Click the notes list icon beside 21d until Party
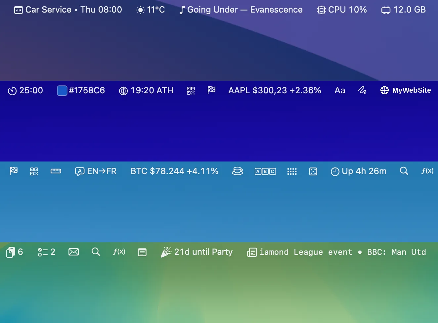 [x=142, y=252]
